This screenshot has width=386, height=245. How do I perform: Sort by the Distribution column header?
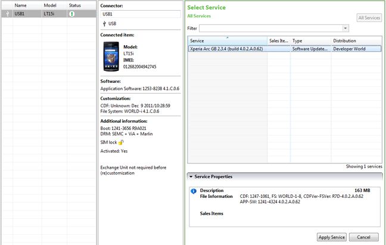pos(356,41)
